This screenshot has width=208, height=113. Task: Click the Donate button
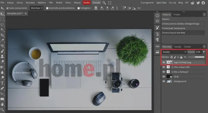(x=96, y=3)
